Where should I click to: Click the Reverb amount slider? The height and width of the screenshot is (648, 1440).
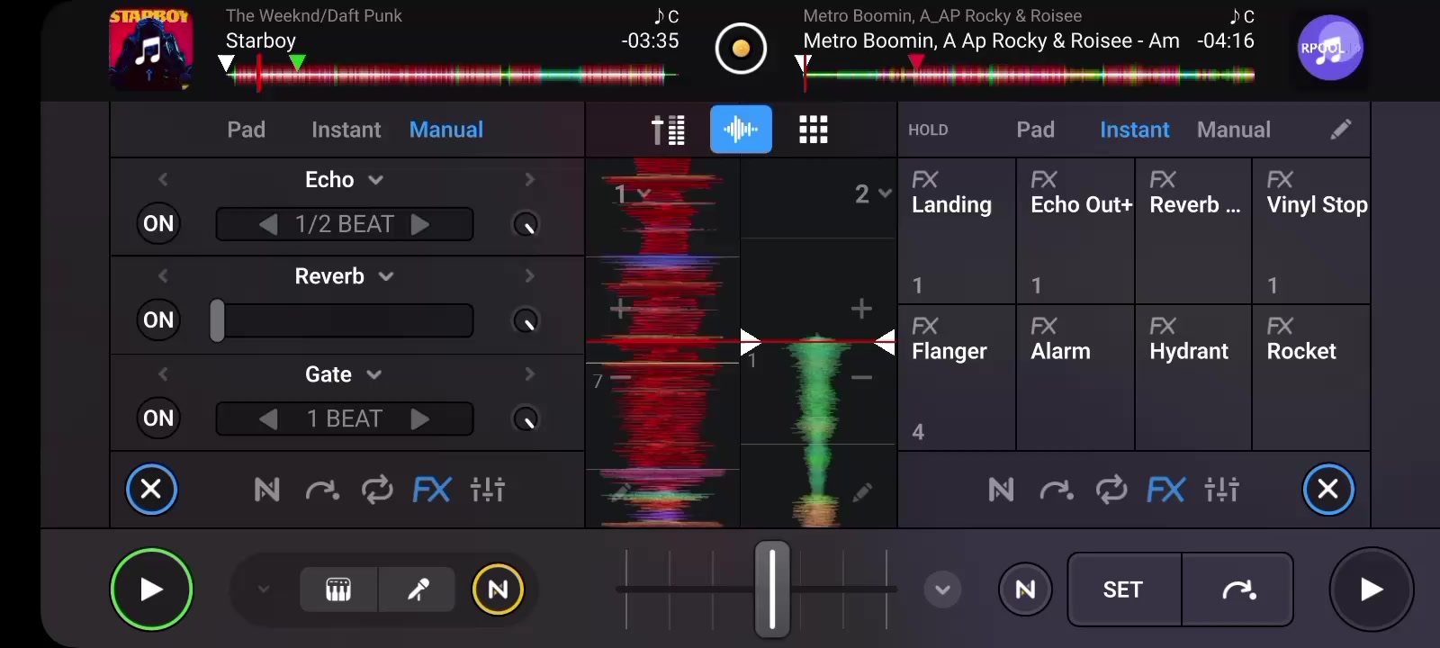(x=344, y=320)
